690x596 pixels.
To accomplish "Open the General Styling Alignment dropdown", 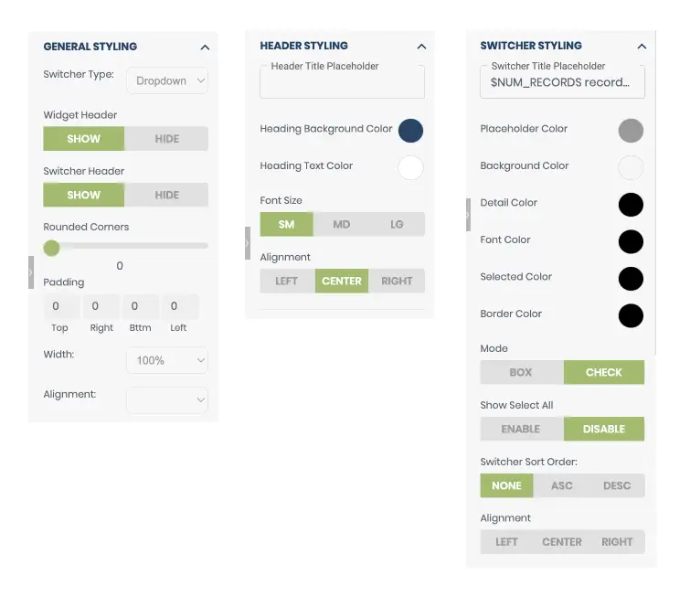I will click(x=167, y=399).
